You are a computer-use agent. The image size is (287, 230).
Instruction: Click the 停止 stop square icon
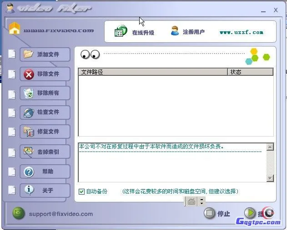point(209,213)
